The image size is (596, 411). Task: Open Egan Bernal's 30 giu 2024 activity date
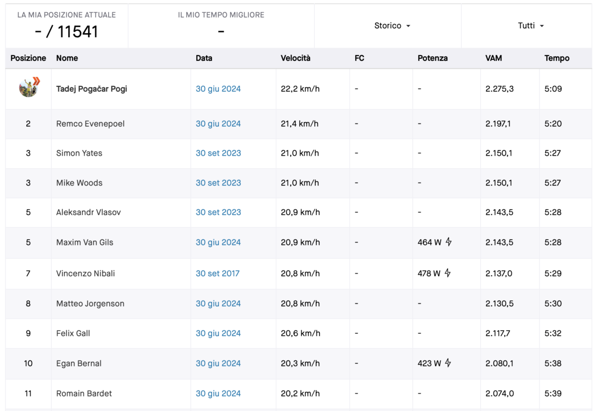tap(218, 363)
